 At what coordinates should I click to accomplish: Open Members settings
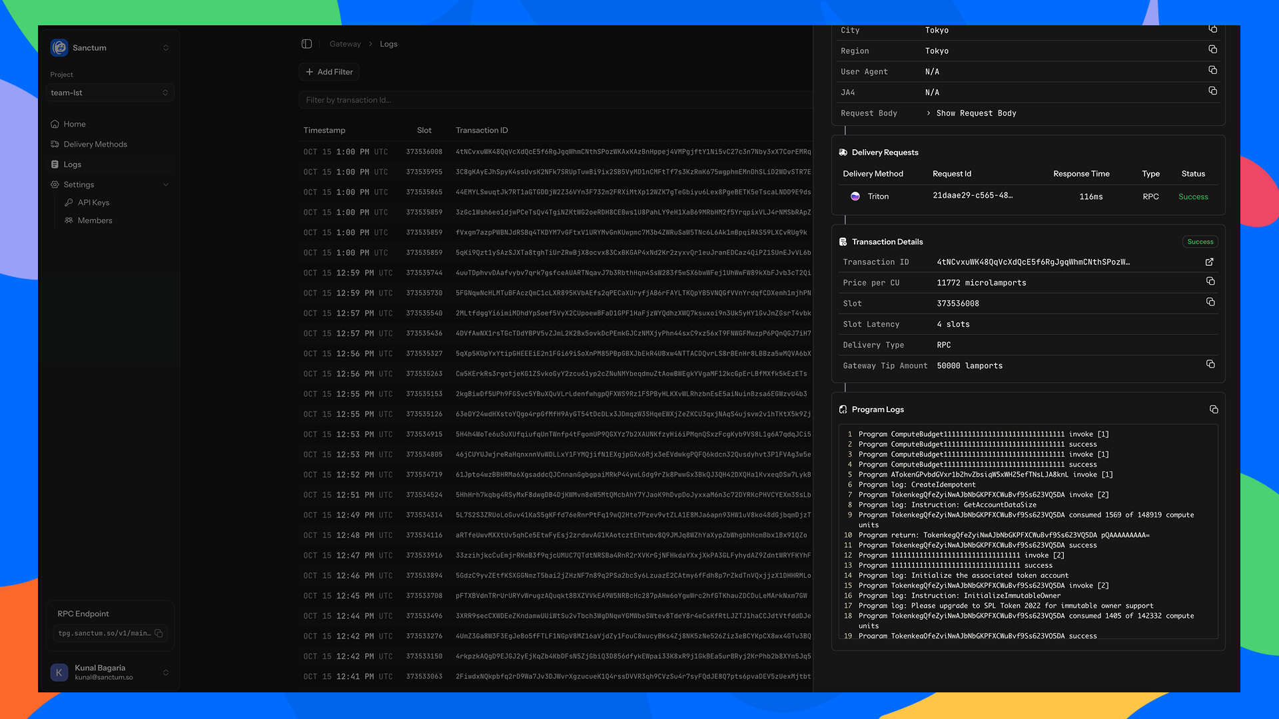click(95, 220)
